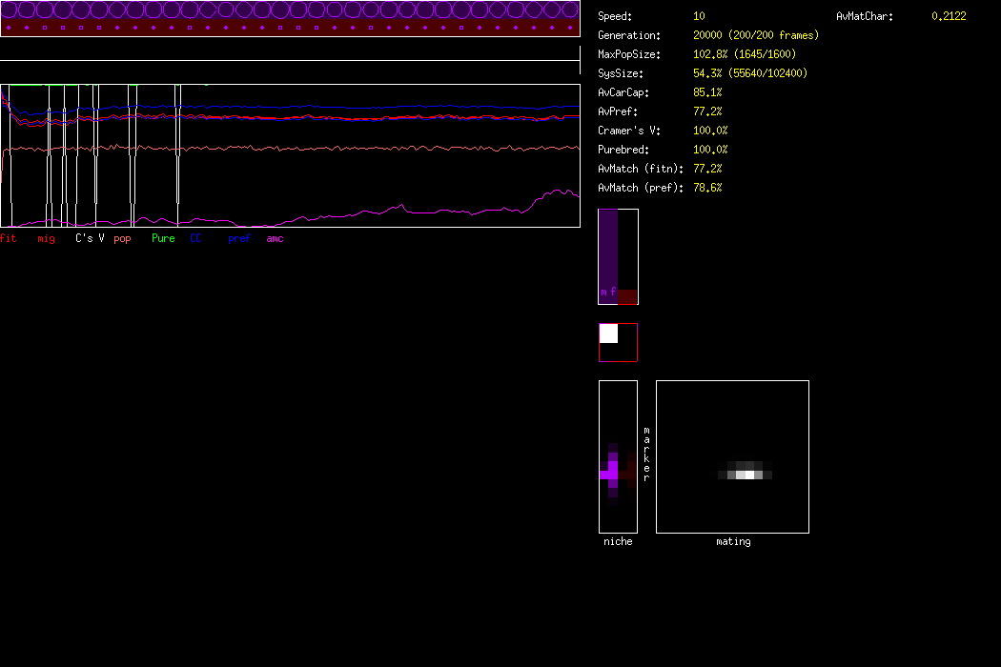
Task: Click the white square in red-bordered box
Action: (x=608, y=333)
